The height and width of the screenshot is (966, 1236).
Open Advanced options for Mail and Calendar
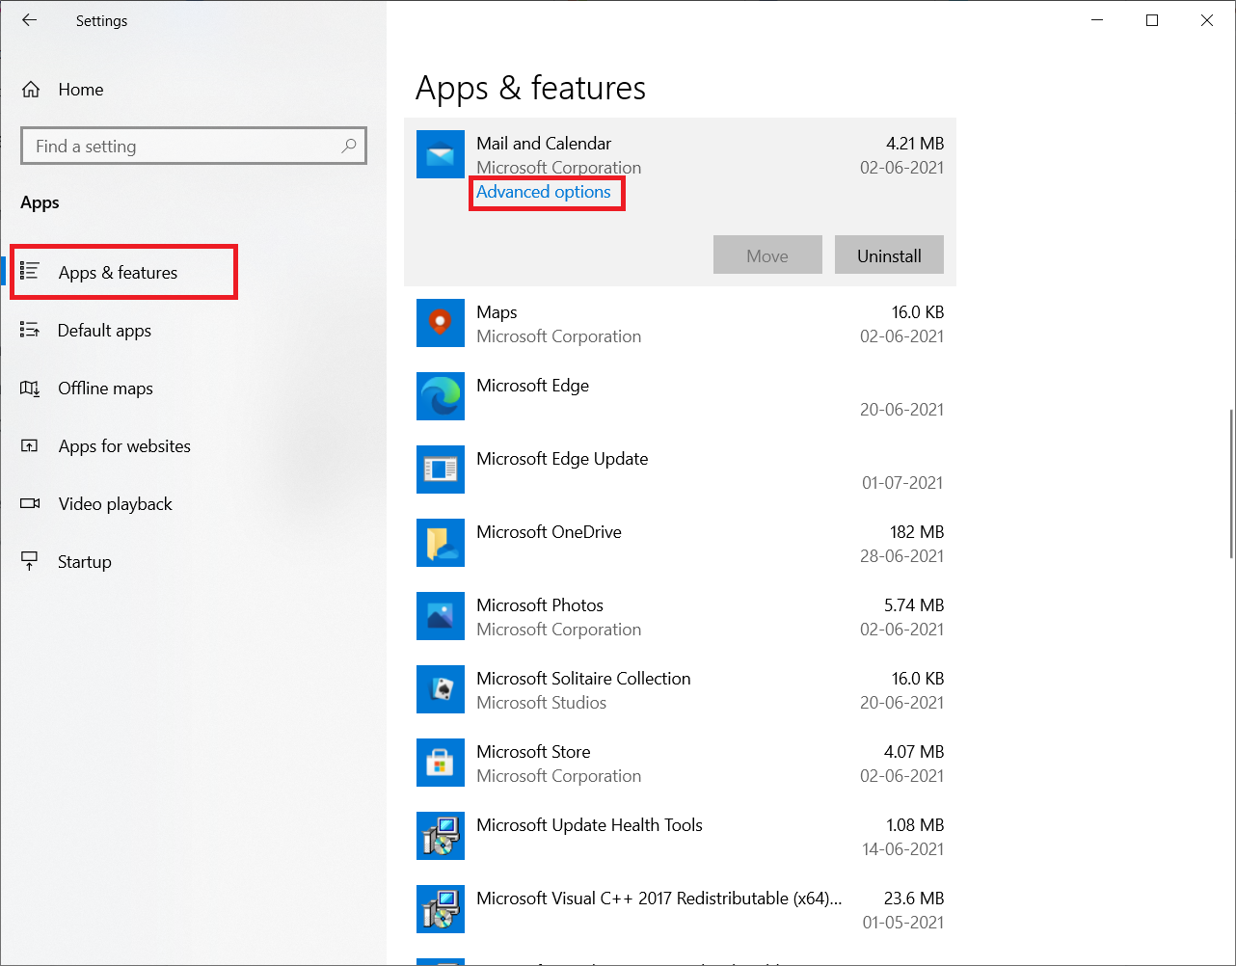point(544,192)
